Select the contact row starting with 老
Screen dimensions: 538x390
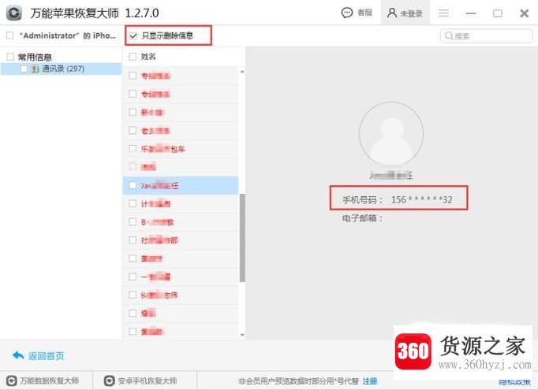[181, 131]
